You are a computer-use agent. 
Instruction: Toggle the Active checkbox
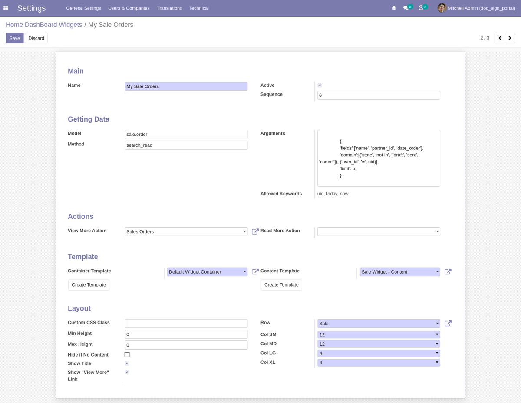[x=320, y=85]
